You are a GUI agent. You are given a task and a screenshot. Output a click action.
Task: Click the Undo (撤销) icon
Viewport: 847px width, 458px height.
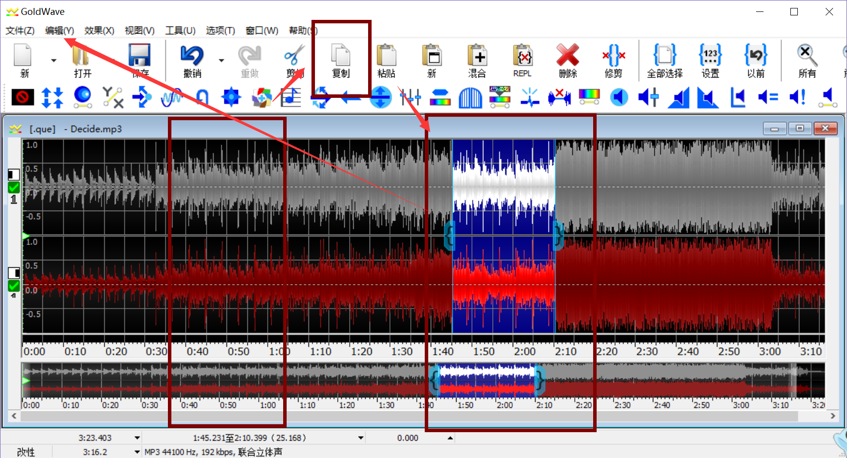pos(192,60)
